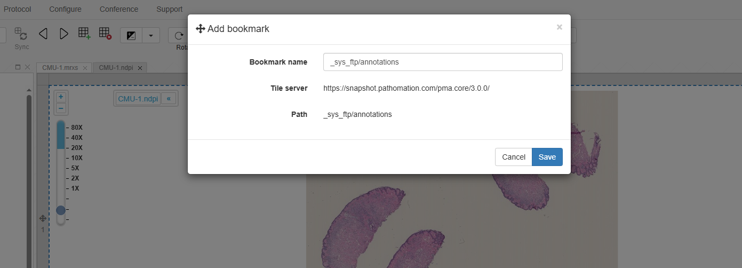Image resolution: width=742 pixels, height=268 pixels.
Task: Click the brightness/contrast adjustment icon
Action: click(131, 36)
